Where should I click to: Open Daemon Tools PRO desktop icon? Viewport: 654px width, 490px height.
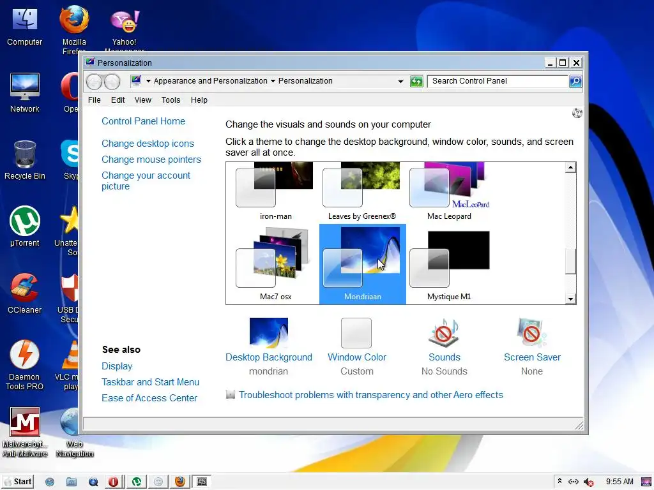click(25, 366)
